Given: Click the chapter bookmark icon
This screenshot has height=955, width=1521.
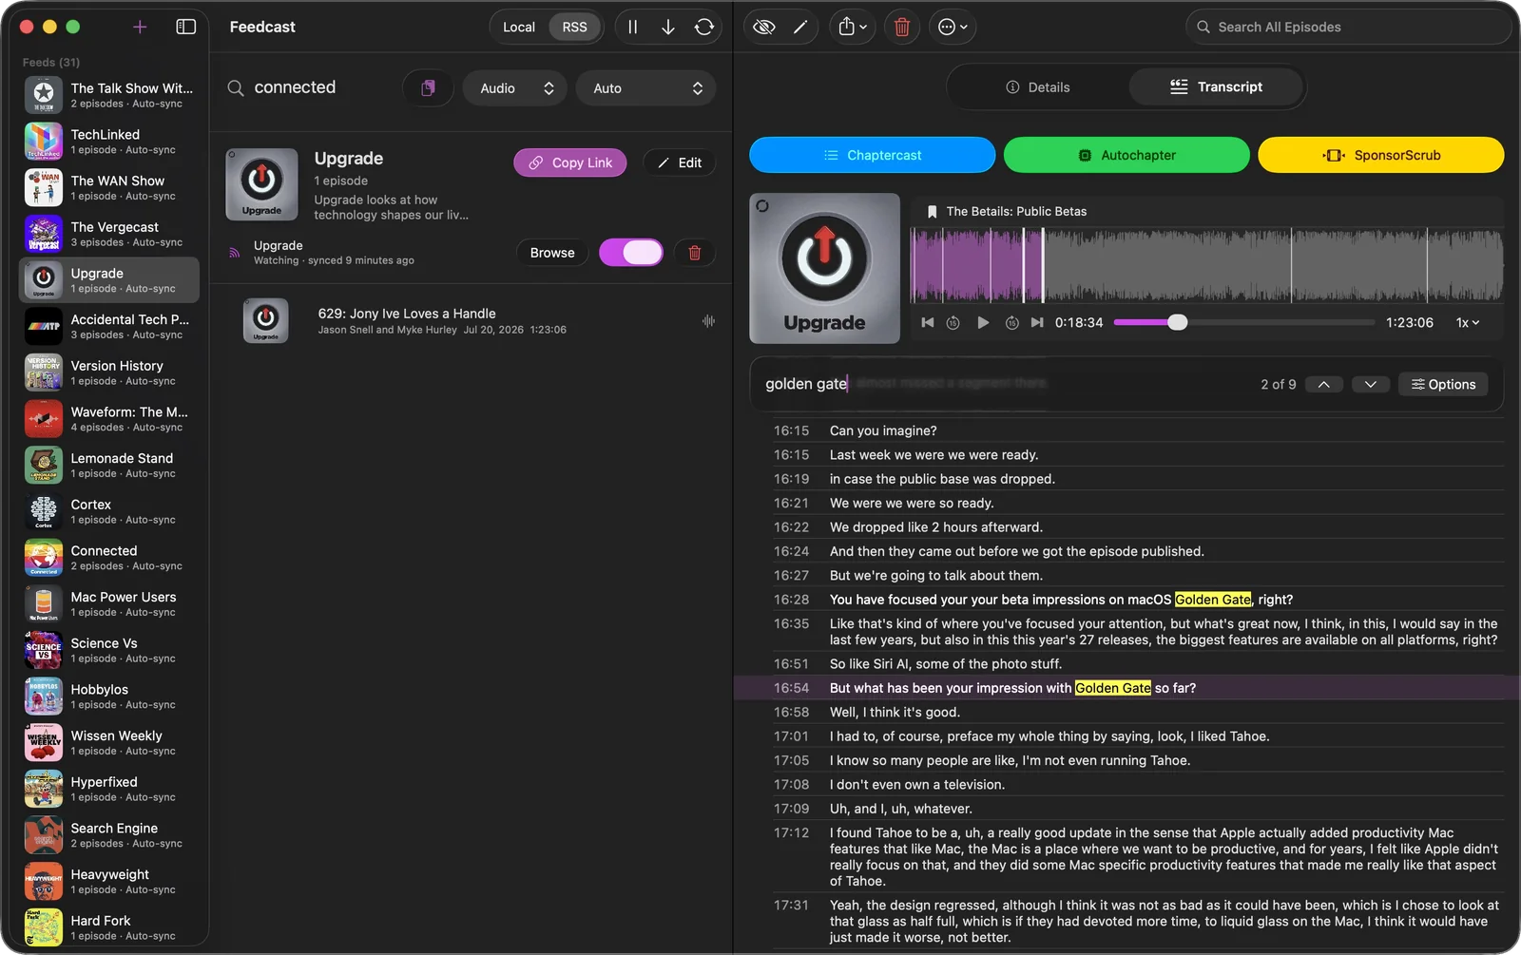Looking at the screenshot, I should coord(932,212).
